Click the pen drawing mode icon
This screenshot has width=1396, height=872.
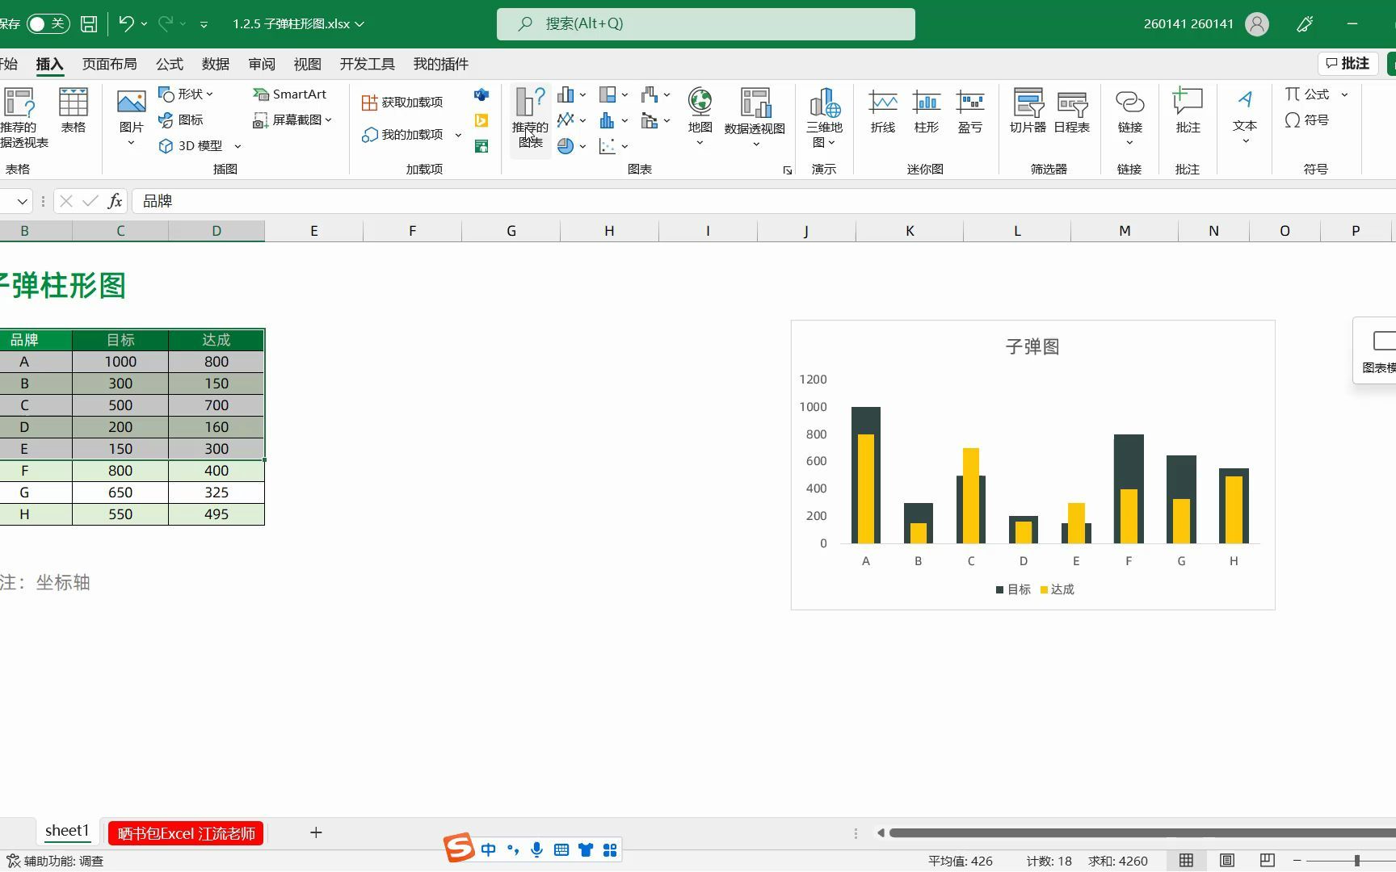1305,23
